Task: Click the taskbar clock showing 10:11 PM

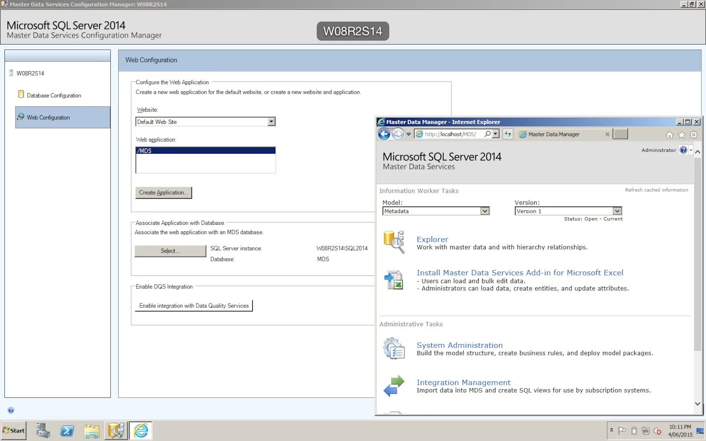Action: pos(680,431)
